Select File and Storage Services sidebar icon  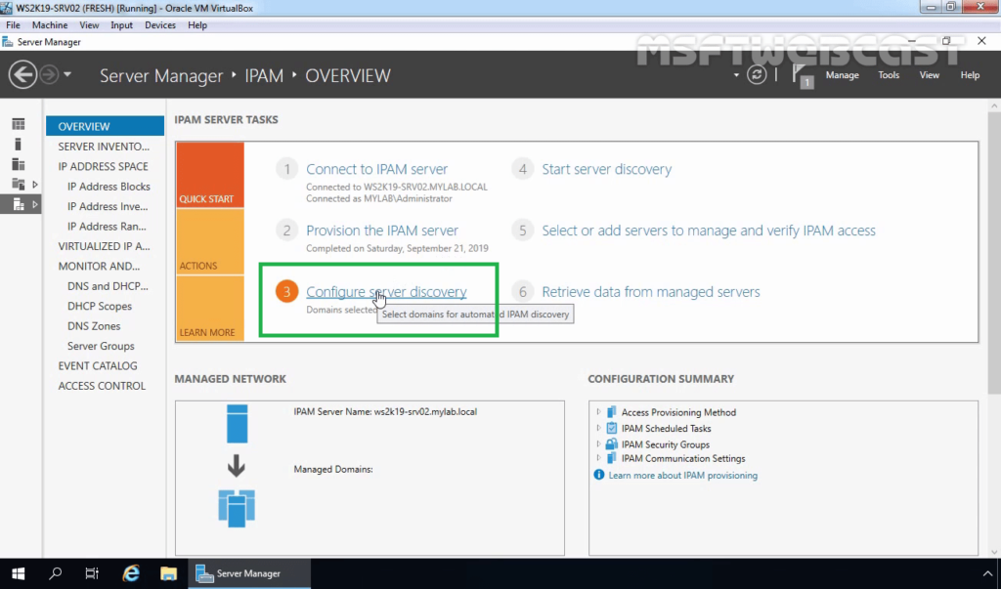[19, 185]
